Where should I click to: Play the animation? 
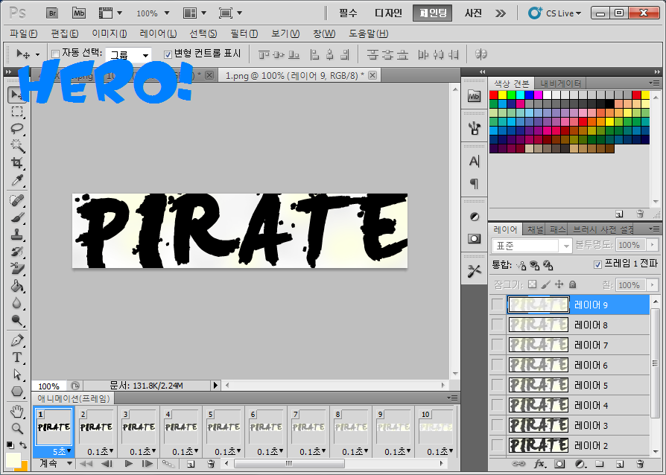(x=129, y=464)
